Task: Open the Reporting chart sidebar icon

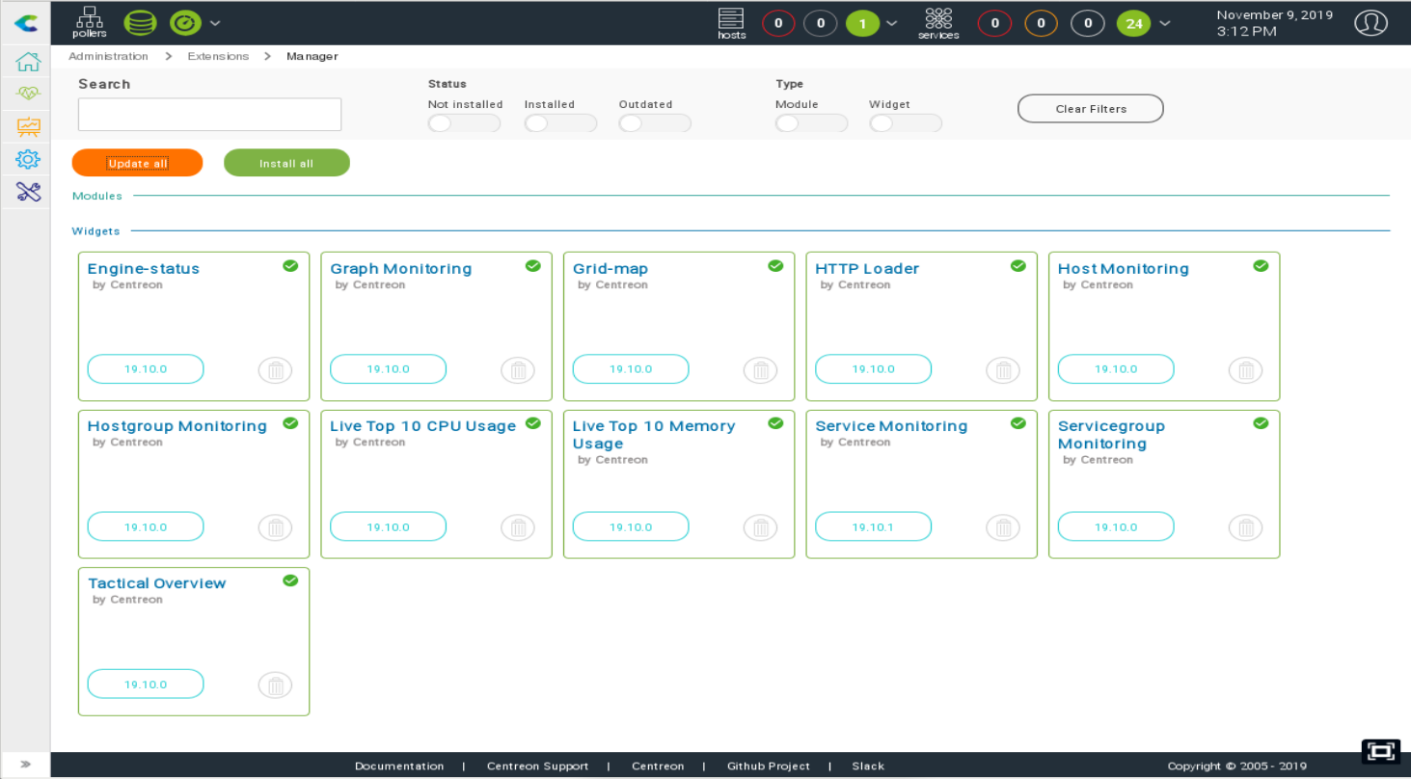Action: pyautogui.click(x=28, y=126)
